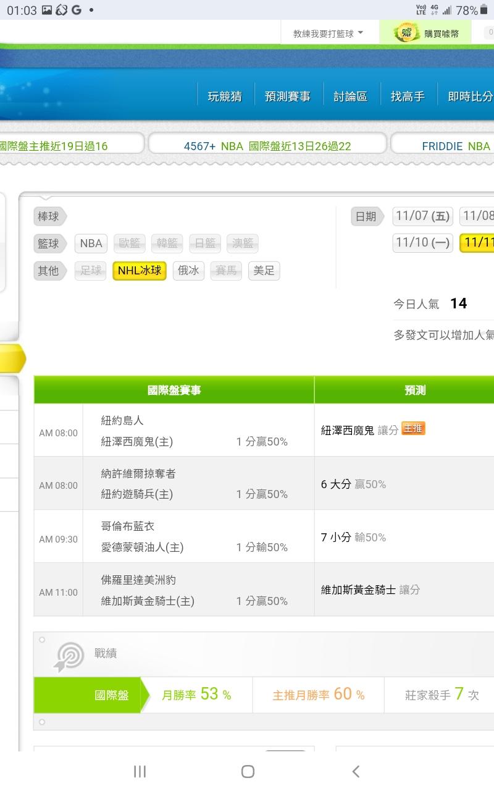Select the NHL冰球 league filter

click(139, 271)
